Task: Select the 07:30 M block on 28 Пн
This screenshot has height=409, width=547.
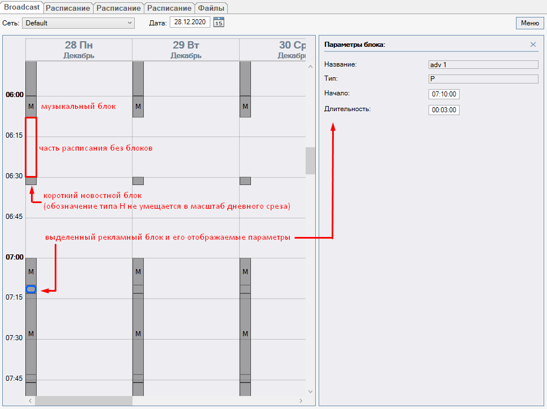Action: point(31,333)
